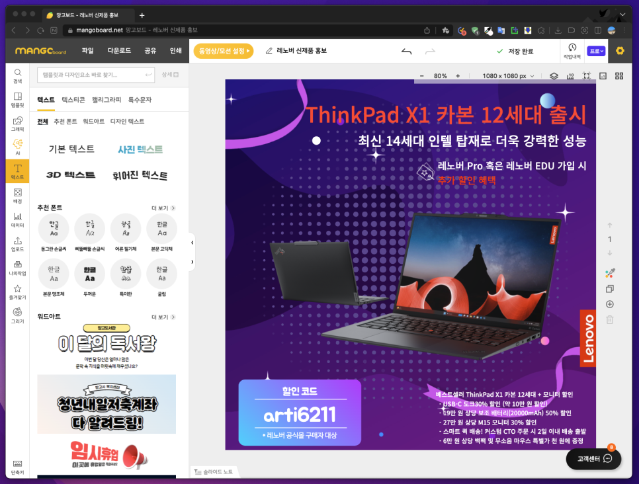
Task: Switch to the 캘리그라피 tab
Action: coord(106,100)
